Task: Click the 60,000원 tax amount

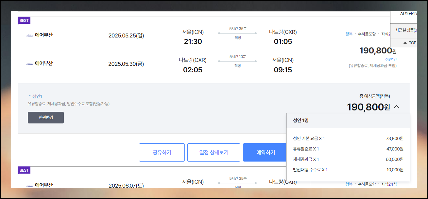Action: point(395,159)
